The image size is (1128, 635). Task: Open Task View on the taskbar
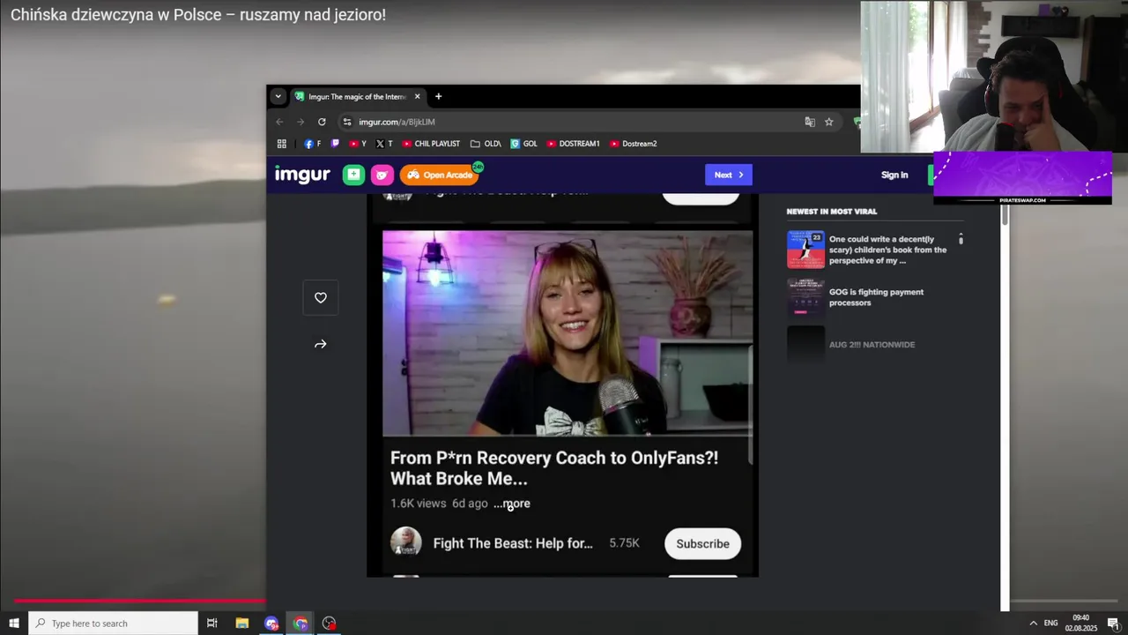click(x=212, y=624)
